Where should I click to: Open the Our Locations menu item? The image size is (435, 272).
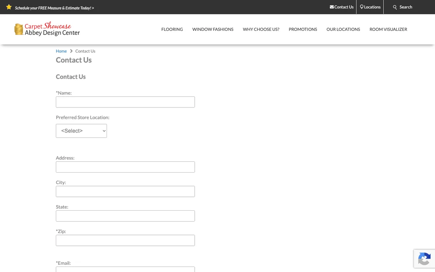(343, 29)
